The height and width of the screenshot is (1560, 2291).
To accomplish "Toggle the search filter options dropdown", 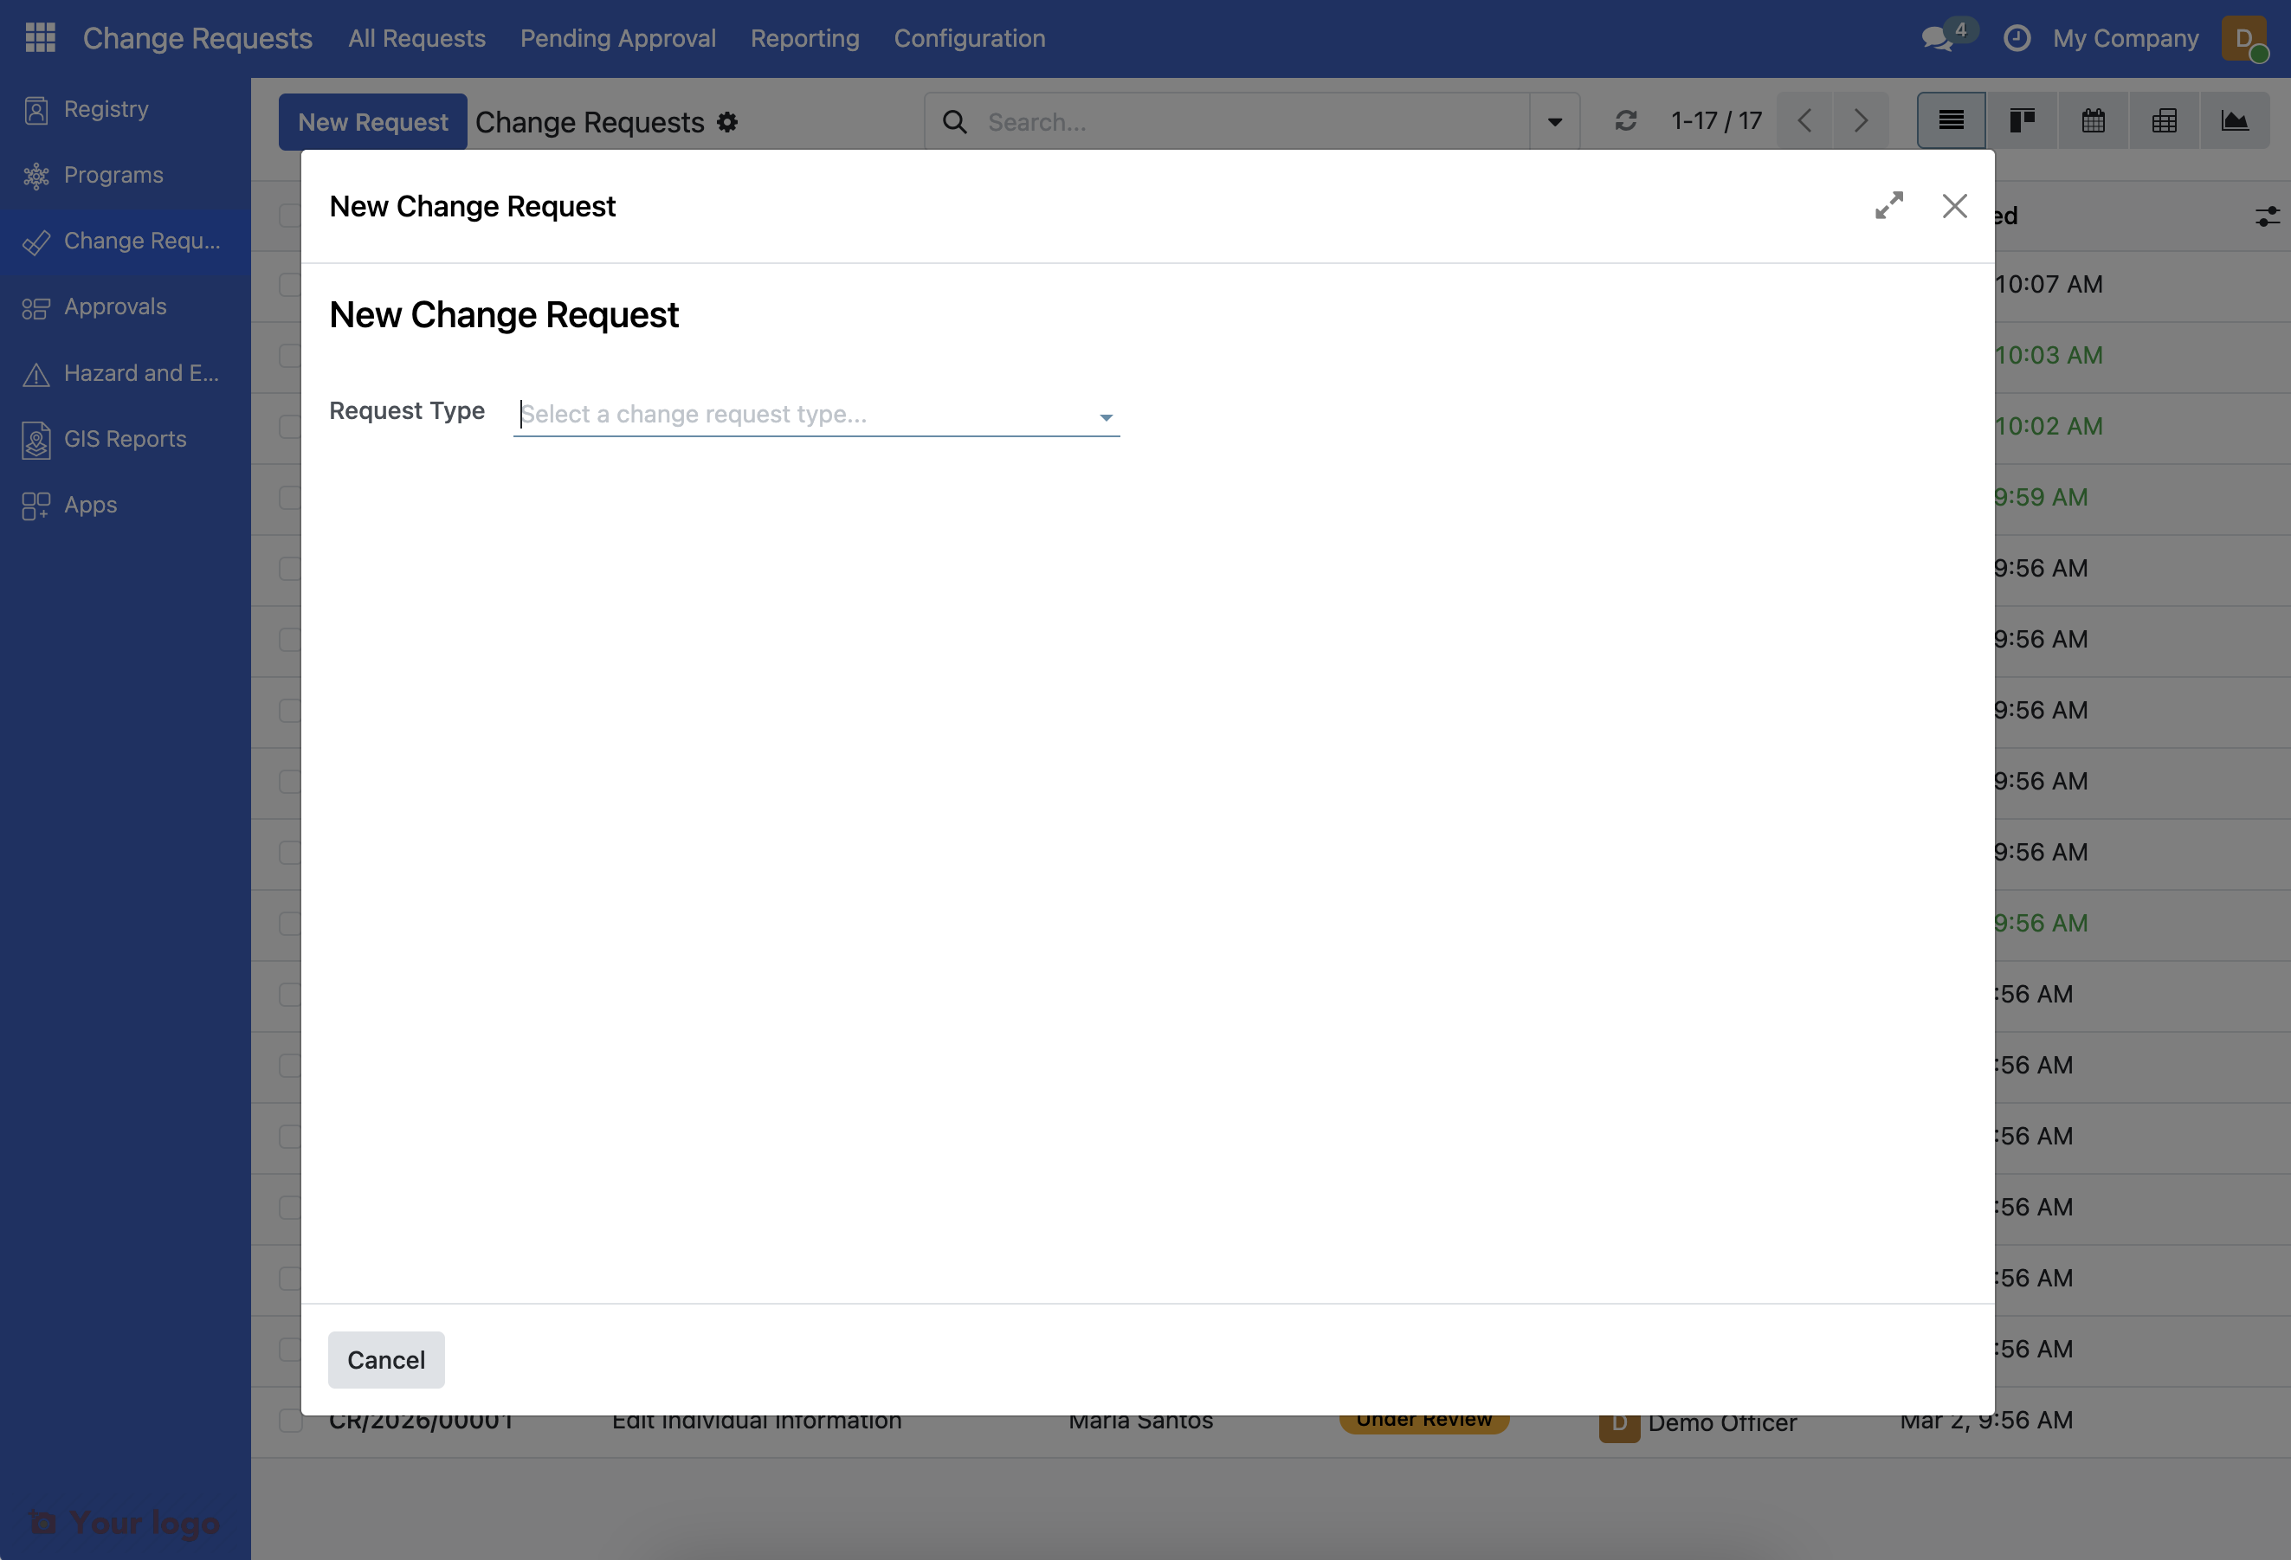I will (1555, 122).
